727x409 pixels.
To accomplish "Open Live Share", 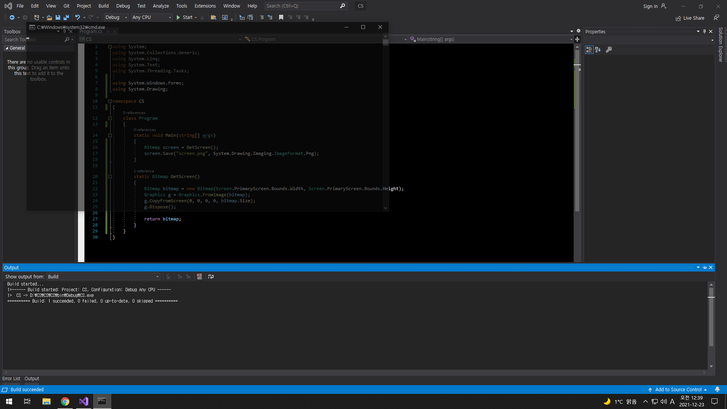I will click(690, 18).
